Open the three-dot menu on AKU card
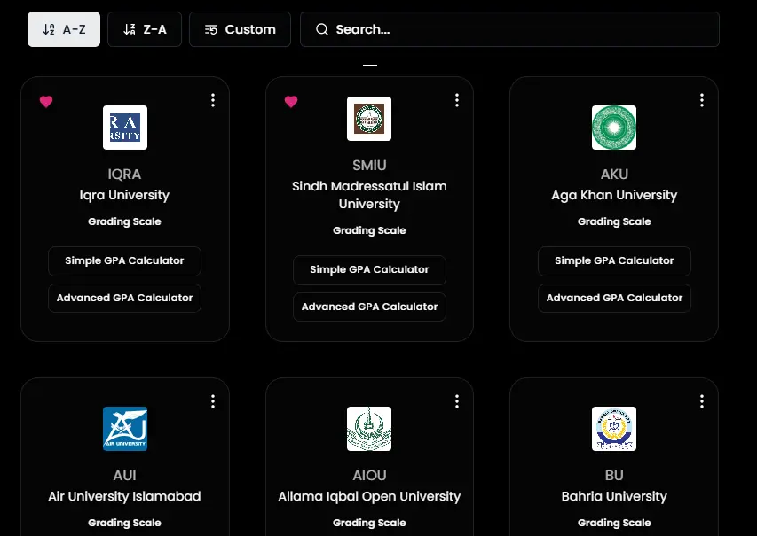Screen dimensions: 757x536 (701, 100)
